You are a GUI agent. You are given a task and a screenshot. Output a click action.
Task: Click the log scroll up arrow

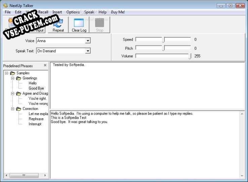pyautogui.click(x=242, y=114)
